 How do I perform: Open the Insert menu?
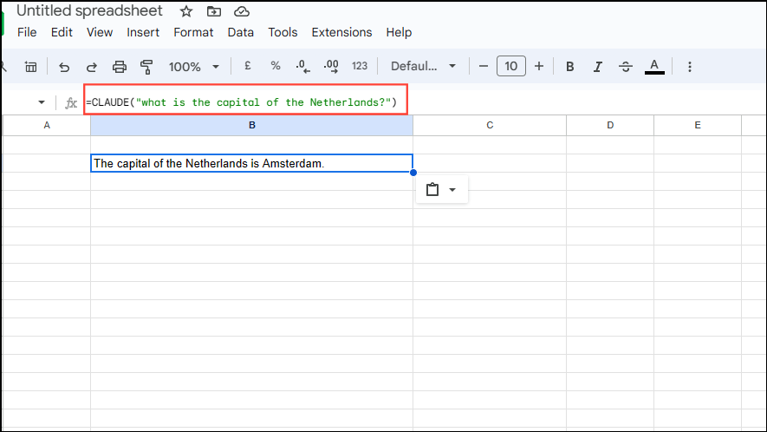143,32
